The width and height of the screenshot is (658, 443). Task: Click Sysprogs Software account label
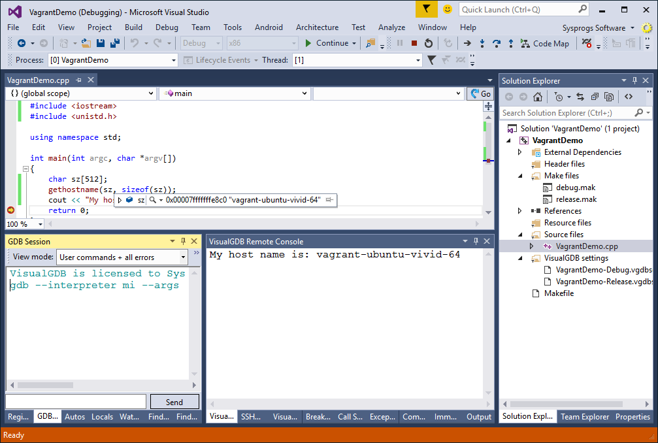coord(594,27)
